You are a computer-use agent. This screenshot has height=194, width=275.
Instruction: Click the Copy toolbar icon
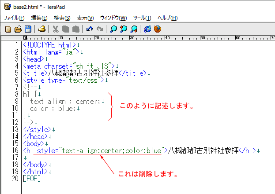coord(66,29)
